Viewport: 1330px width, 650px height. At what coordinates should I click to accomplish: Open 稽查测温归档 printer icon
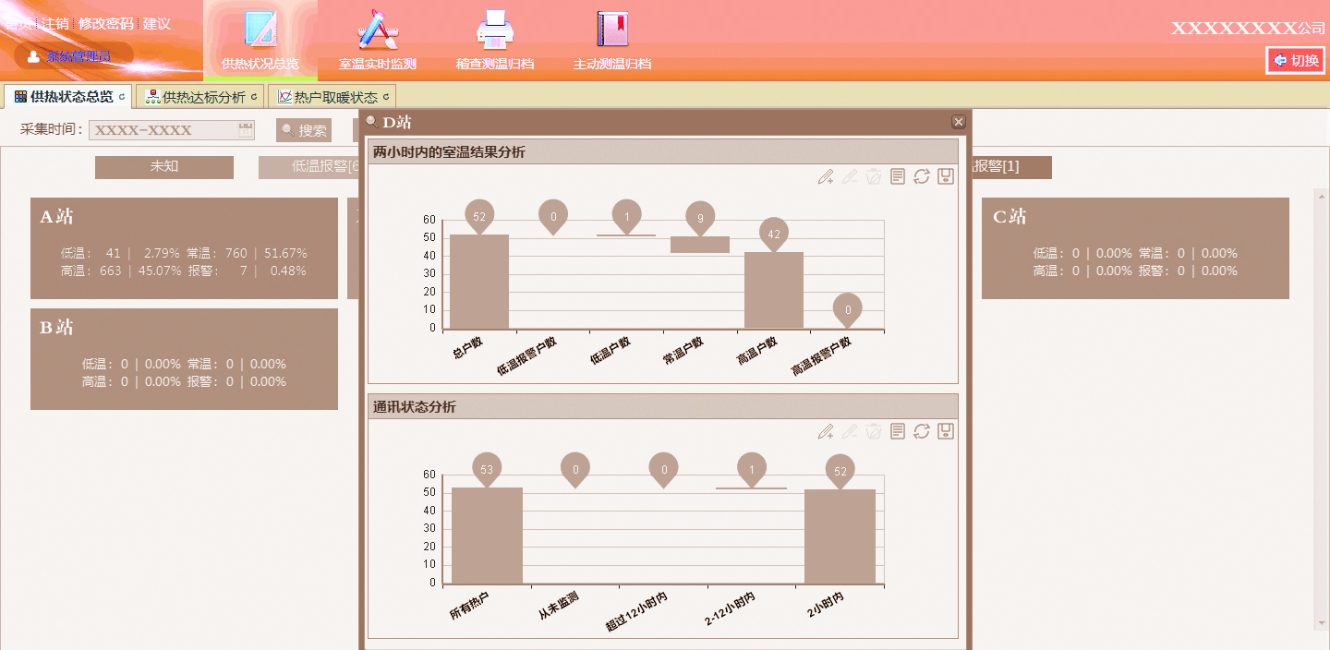pos(494,31)
